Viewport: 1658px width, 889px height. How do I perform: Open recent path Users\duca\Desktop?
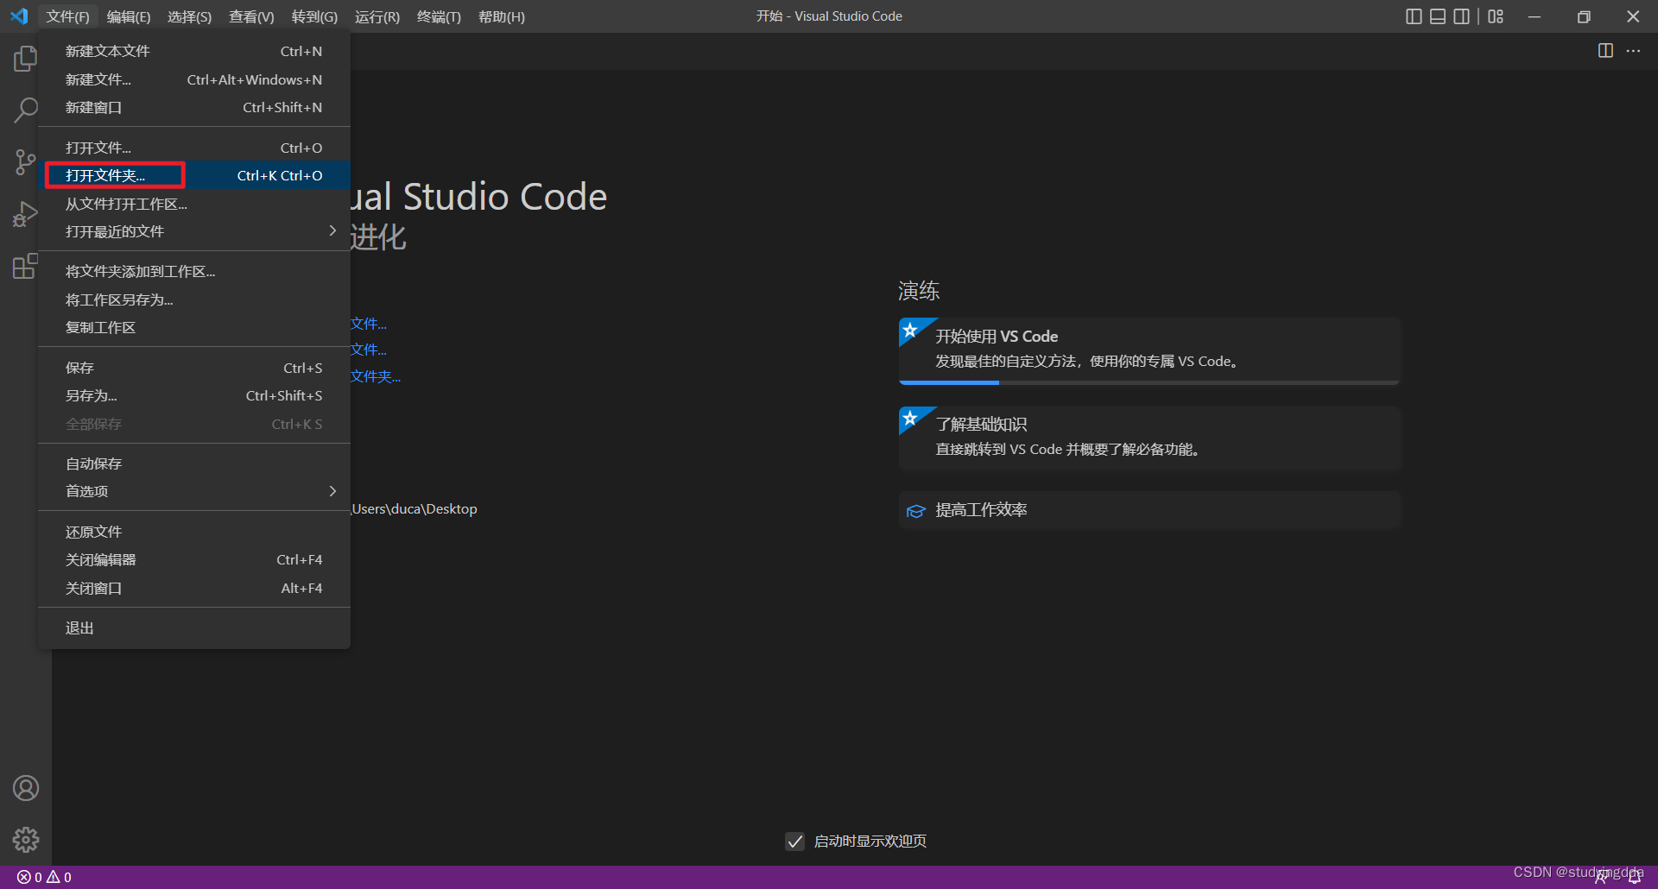[x=414, y=509]
